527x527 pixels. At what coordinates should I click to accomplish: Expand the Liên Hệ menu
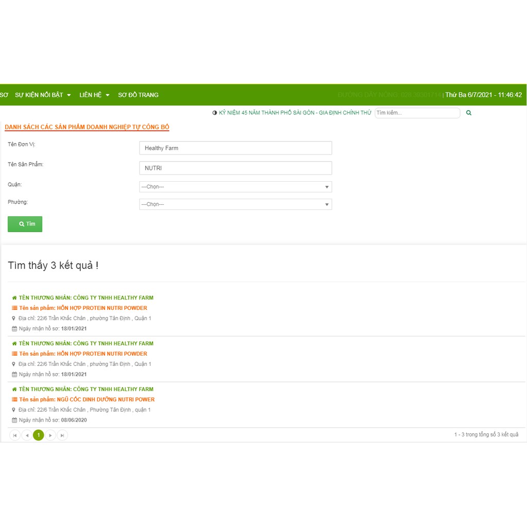pos(94,95)
